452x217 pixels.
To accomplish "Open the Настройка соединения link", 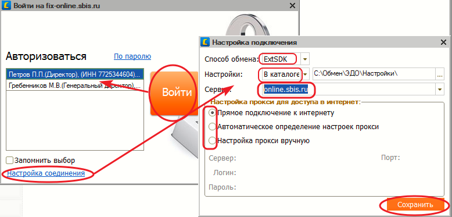I will [x=45, y=173].
